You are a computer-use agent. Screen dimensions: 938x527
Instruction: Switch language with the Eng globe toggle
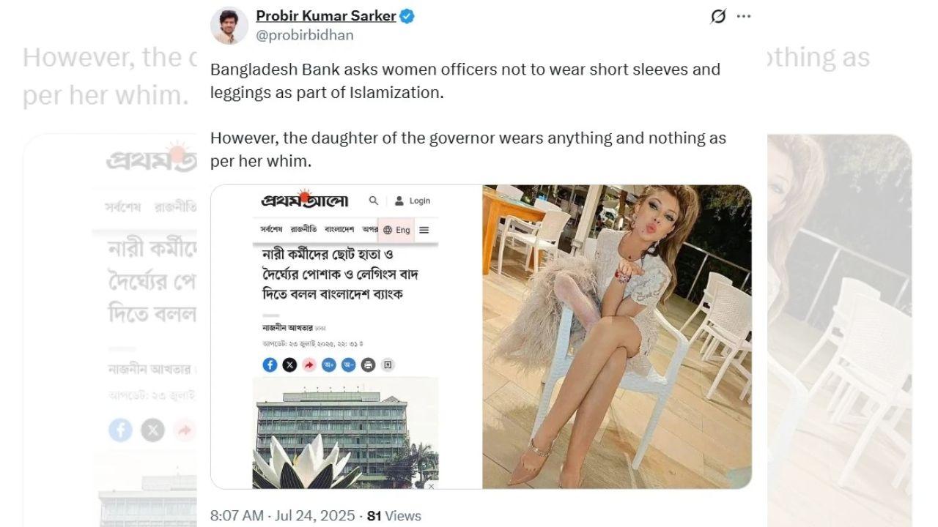(x=396, y=230)
